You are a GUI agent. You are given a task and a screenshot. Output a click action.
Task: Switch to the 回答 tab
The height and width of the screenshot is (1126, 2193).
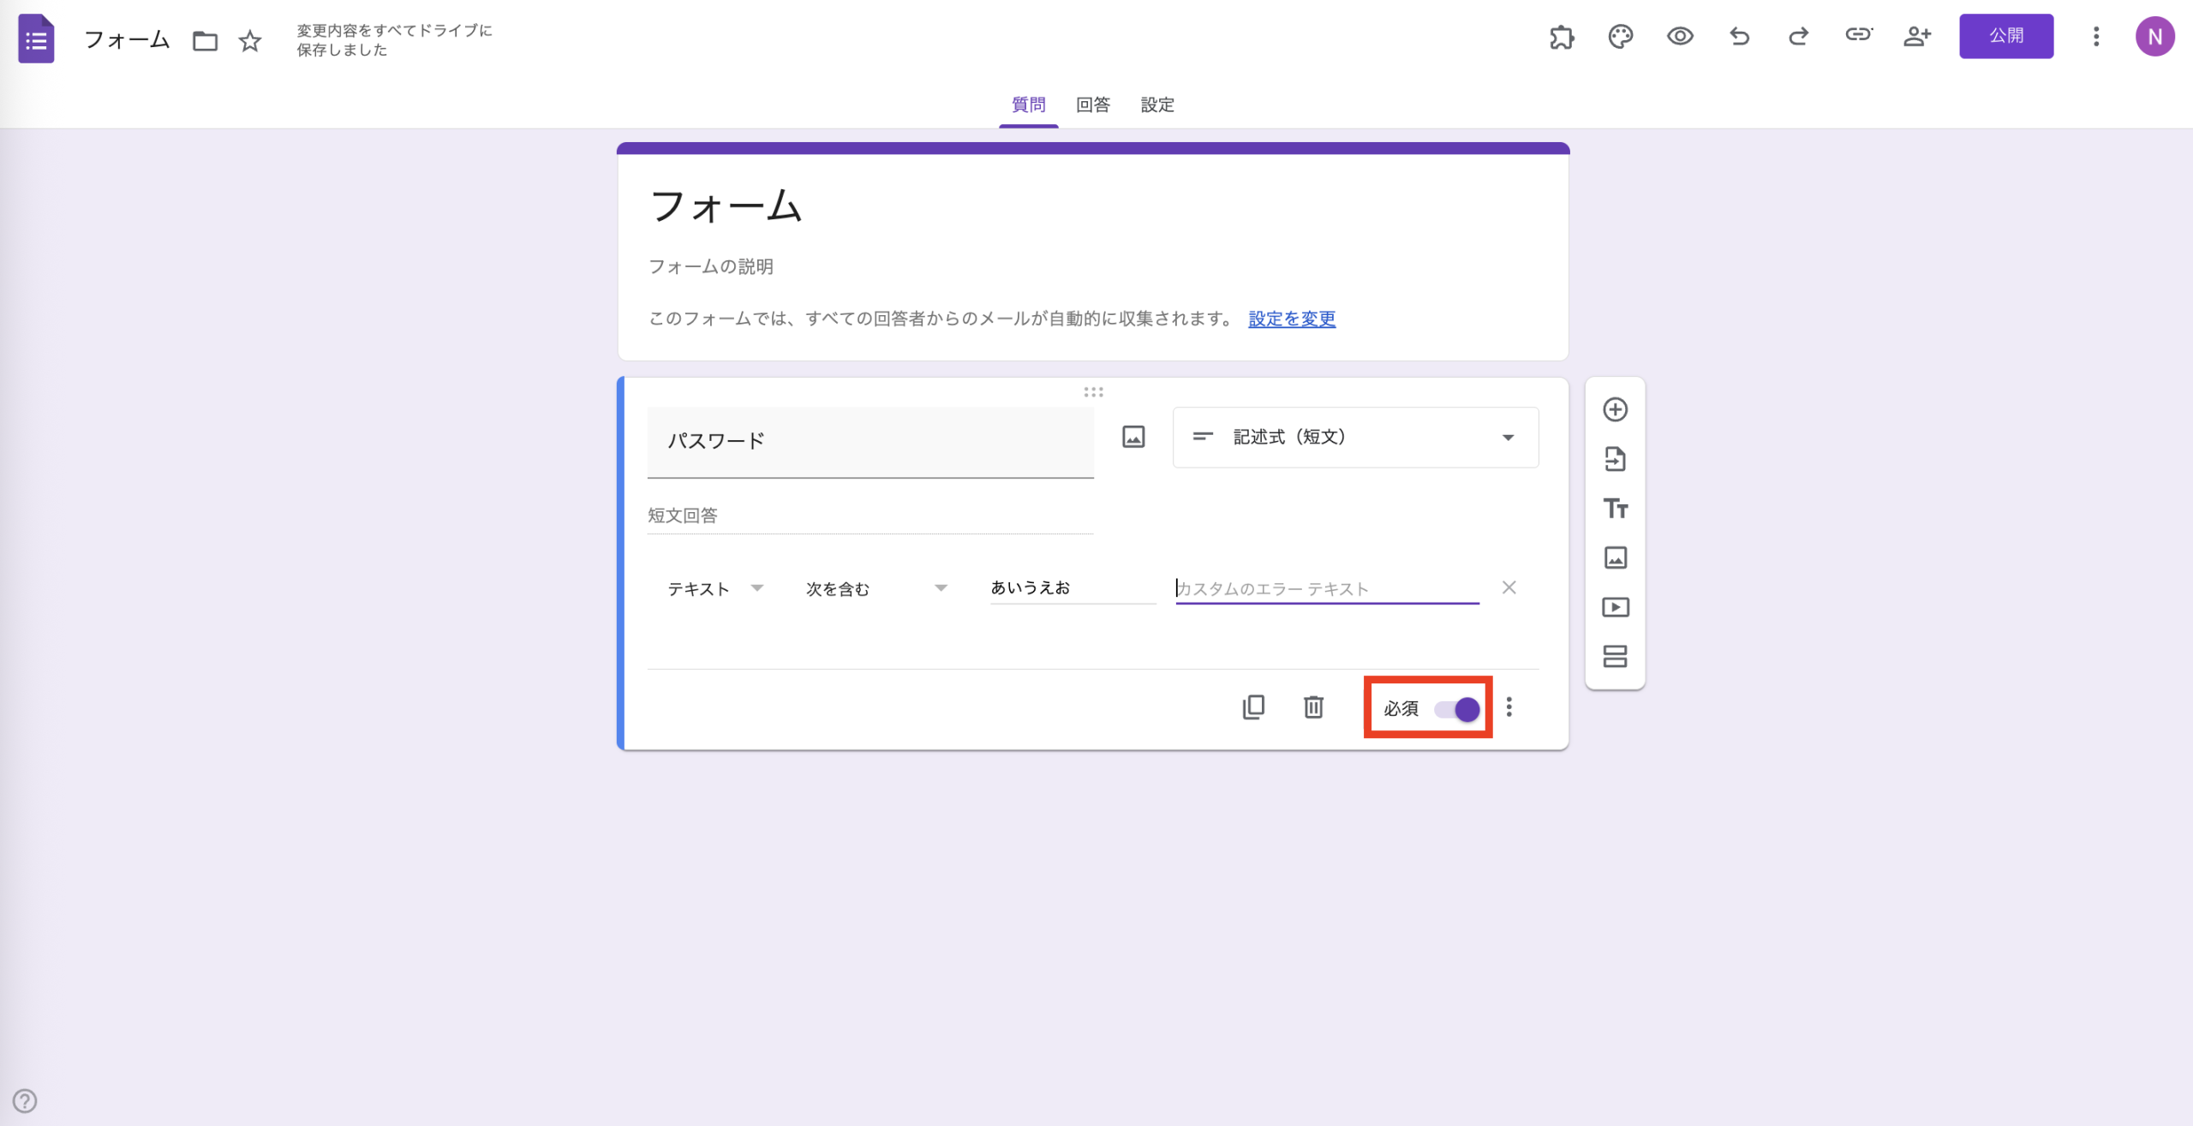(1093, 104)
